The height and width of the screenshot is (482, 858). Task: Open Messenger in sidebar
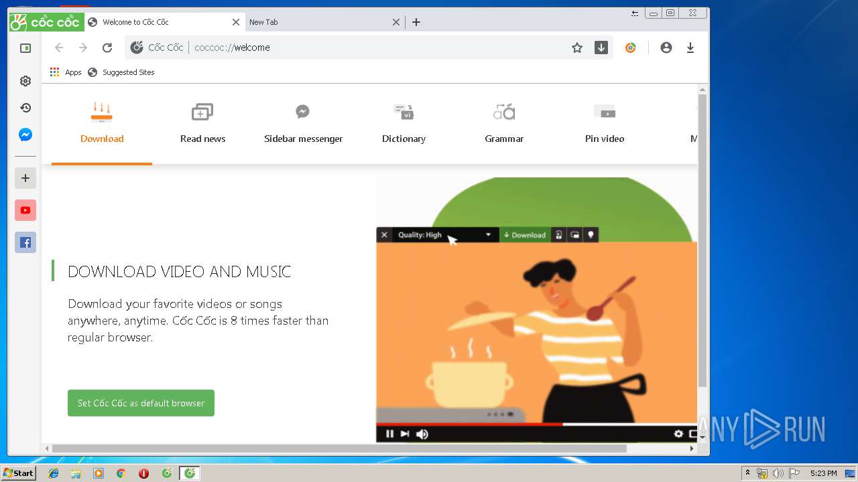25,135
